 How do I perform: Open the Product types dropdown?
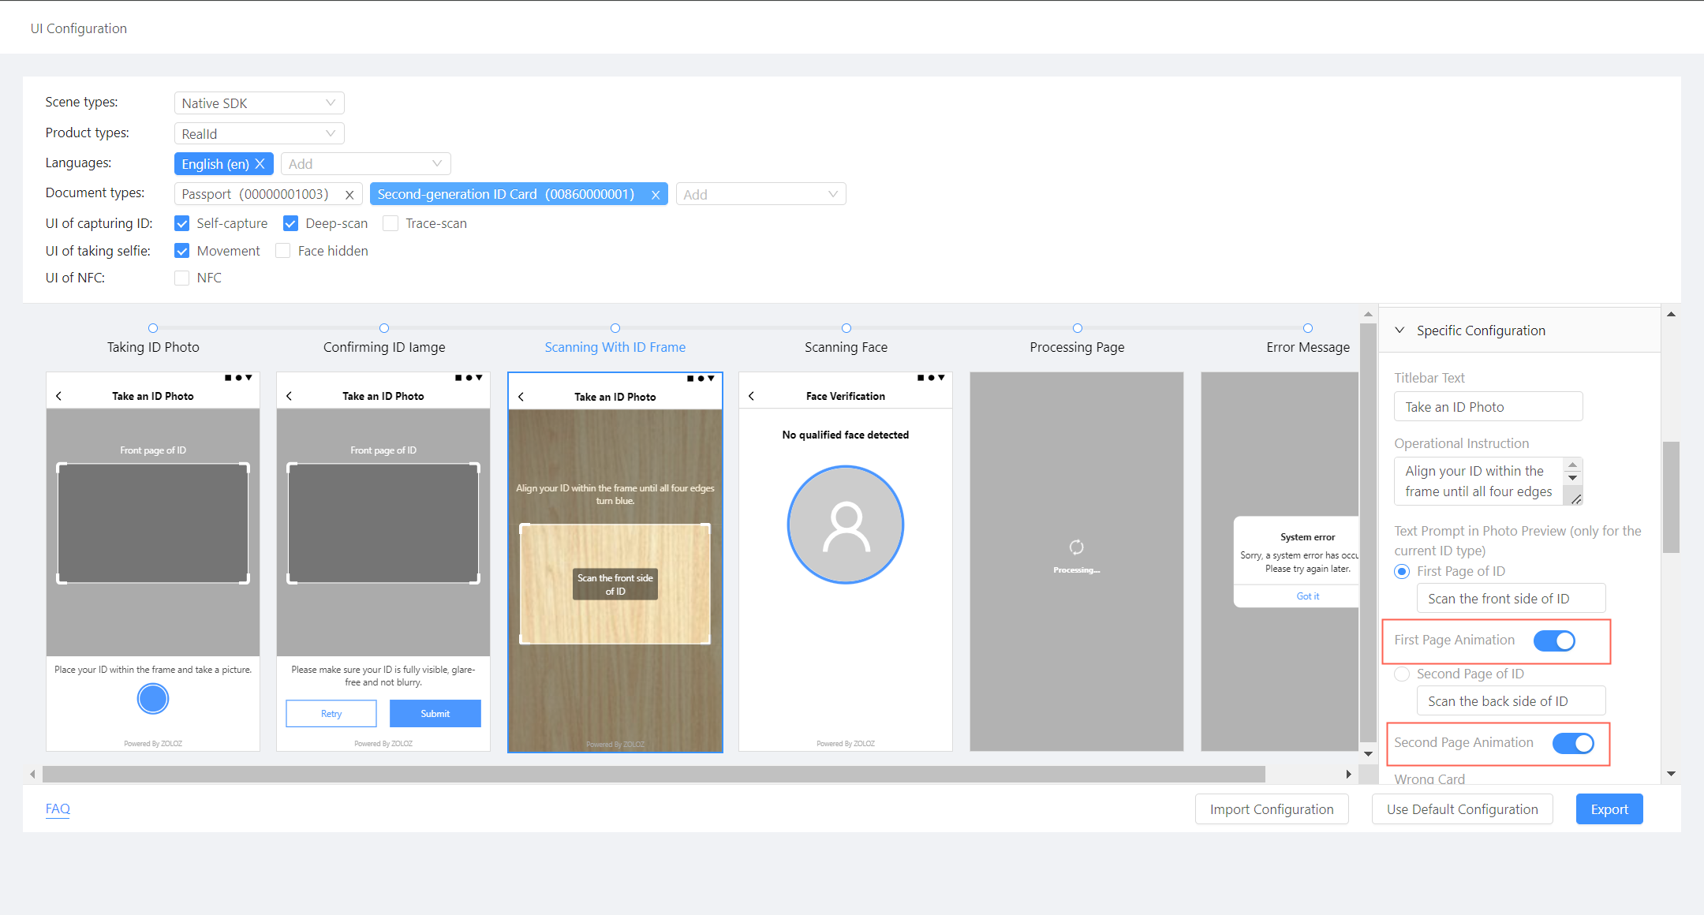259,134
